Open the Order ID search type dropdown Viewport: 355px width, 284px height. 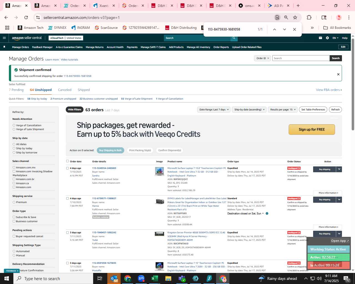click(262, 58)
